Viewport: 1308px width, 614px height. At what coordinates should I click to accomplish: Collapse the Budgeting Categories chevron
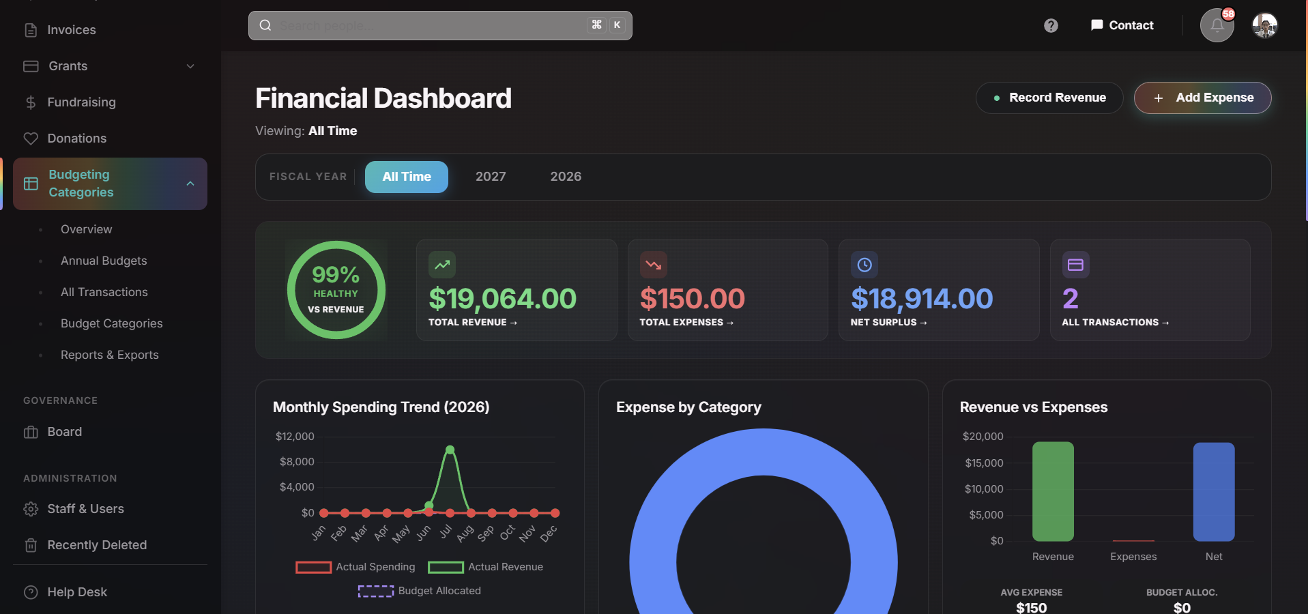click(190, 184)
